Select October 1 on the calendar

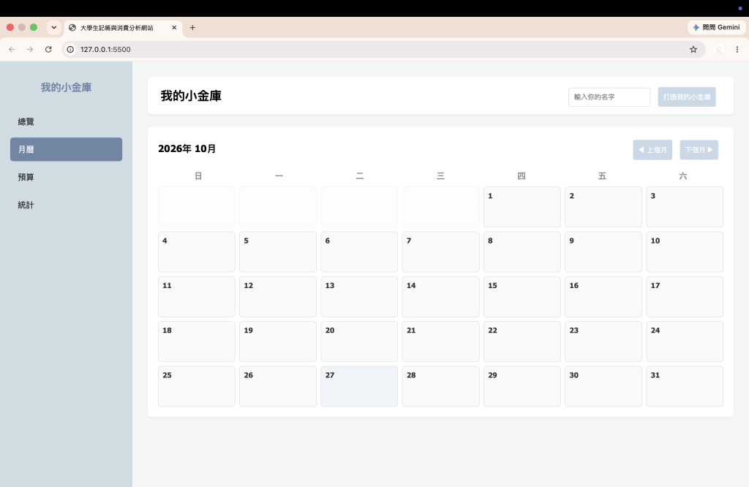coord(522,207)
